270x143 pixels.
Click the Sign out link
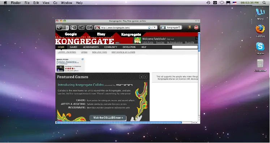(170, 39)
